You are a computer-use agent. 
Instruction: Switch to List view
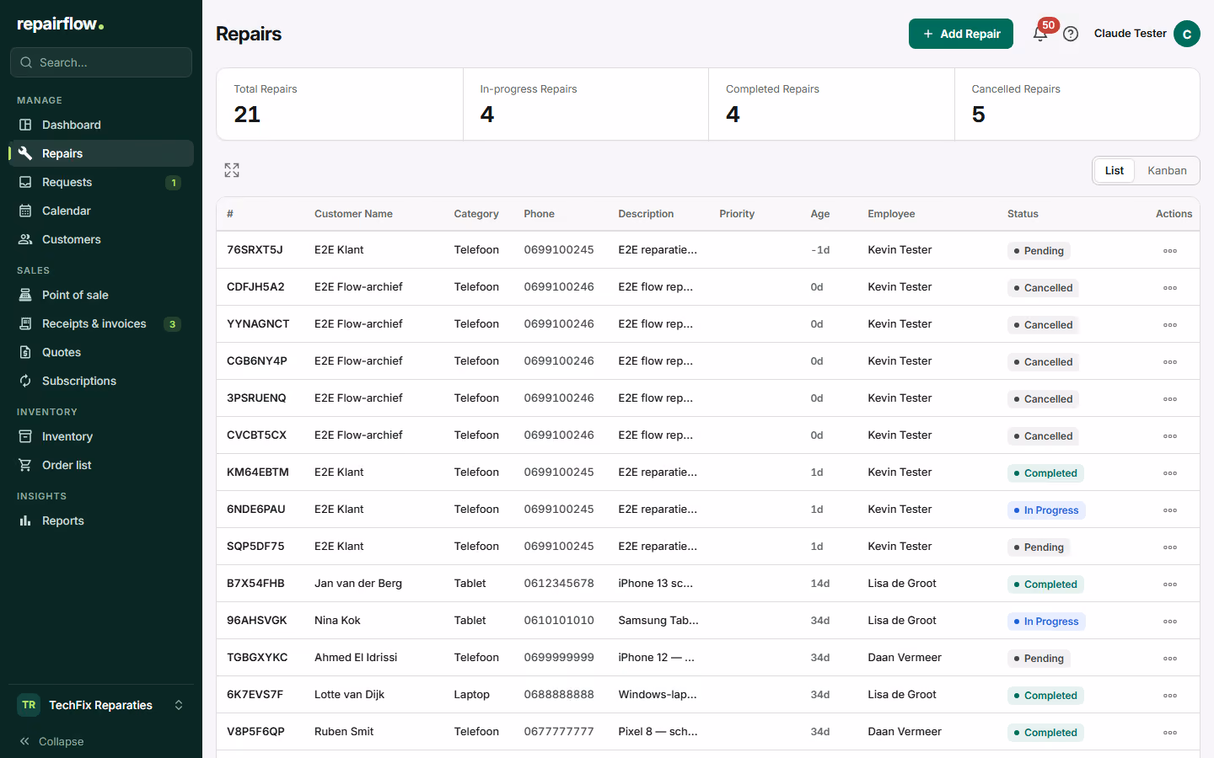click(1115, 170)
